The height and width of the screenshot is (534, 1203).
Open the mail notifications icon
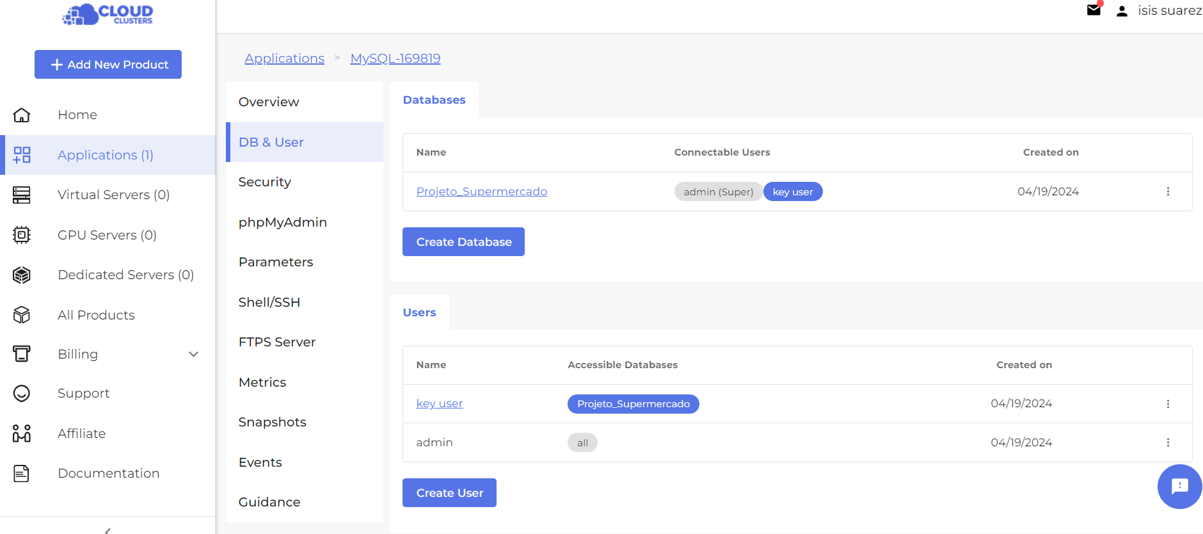[1094, 10]
